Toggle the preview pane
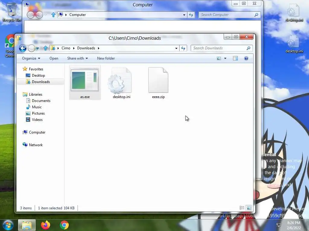The image size is (309, 231). [x=235, y=58]
